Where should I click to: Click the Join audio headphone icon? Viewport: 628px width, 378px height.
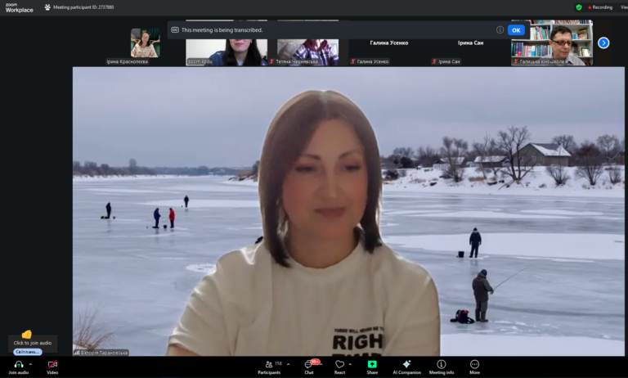[x=19, y=364]
